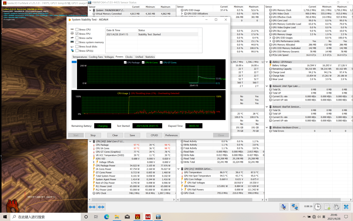Click HWiNFO logging start sheet icon
This screenshot has width=353, height=221.
click(x=327, y=207)
